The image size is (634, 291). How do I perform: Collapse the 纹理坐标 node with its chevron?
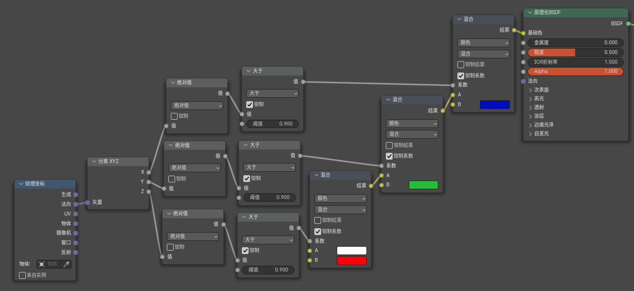click(x=21, y=184)
